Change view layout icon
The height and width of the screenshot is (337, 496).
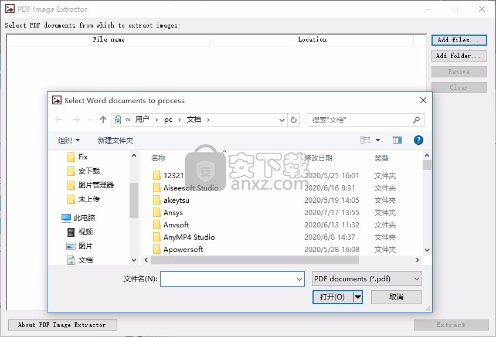365,139
